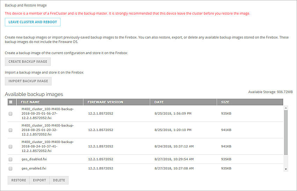Check the 2018-08-24 backup image checkbox
The height and width of the screenshot is (191, 297).
click(10, 147)
